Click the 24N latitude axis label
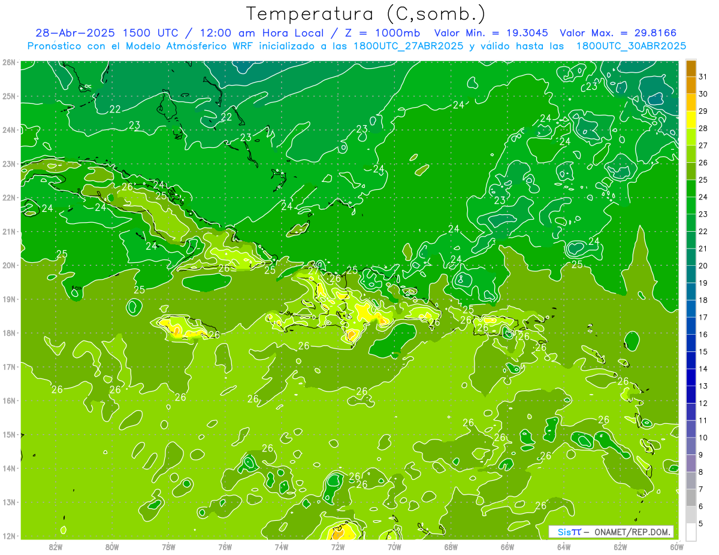 (8, 130)
